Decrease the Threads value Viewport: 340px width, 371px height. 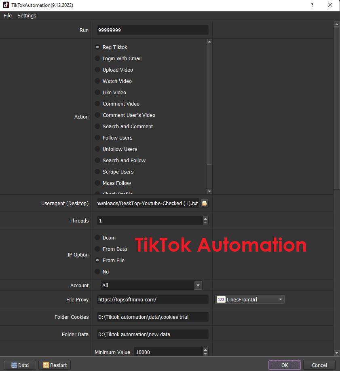coord(205,223)
